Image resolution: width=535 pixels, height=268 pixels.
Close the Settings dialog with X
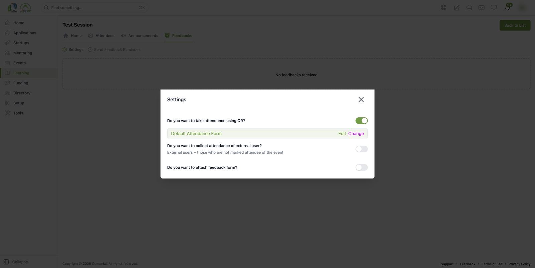[361, 100]
